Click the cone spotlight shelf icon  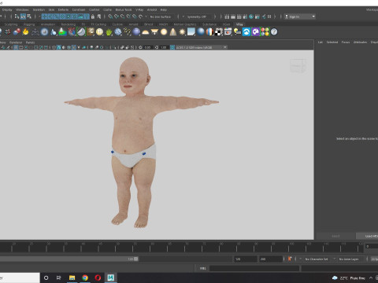pyautogui.click(x=173, y=32)
